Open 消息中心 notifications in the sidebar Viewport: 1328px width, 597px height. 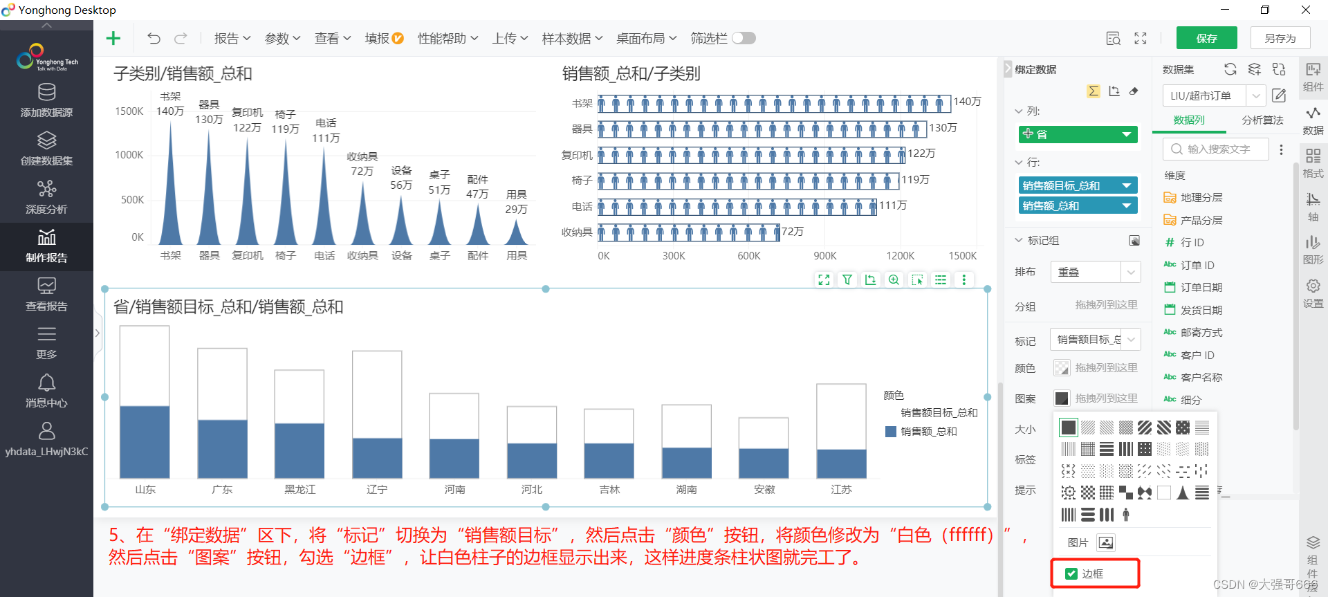tap(46, 392)
